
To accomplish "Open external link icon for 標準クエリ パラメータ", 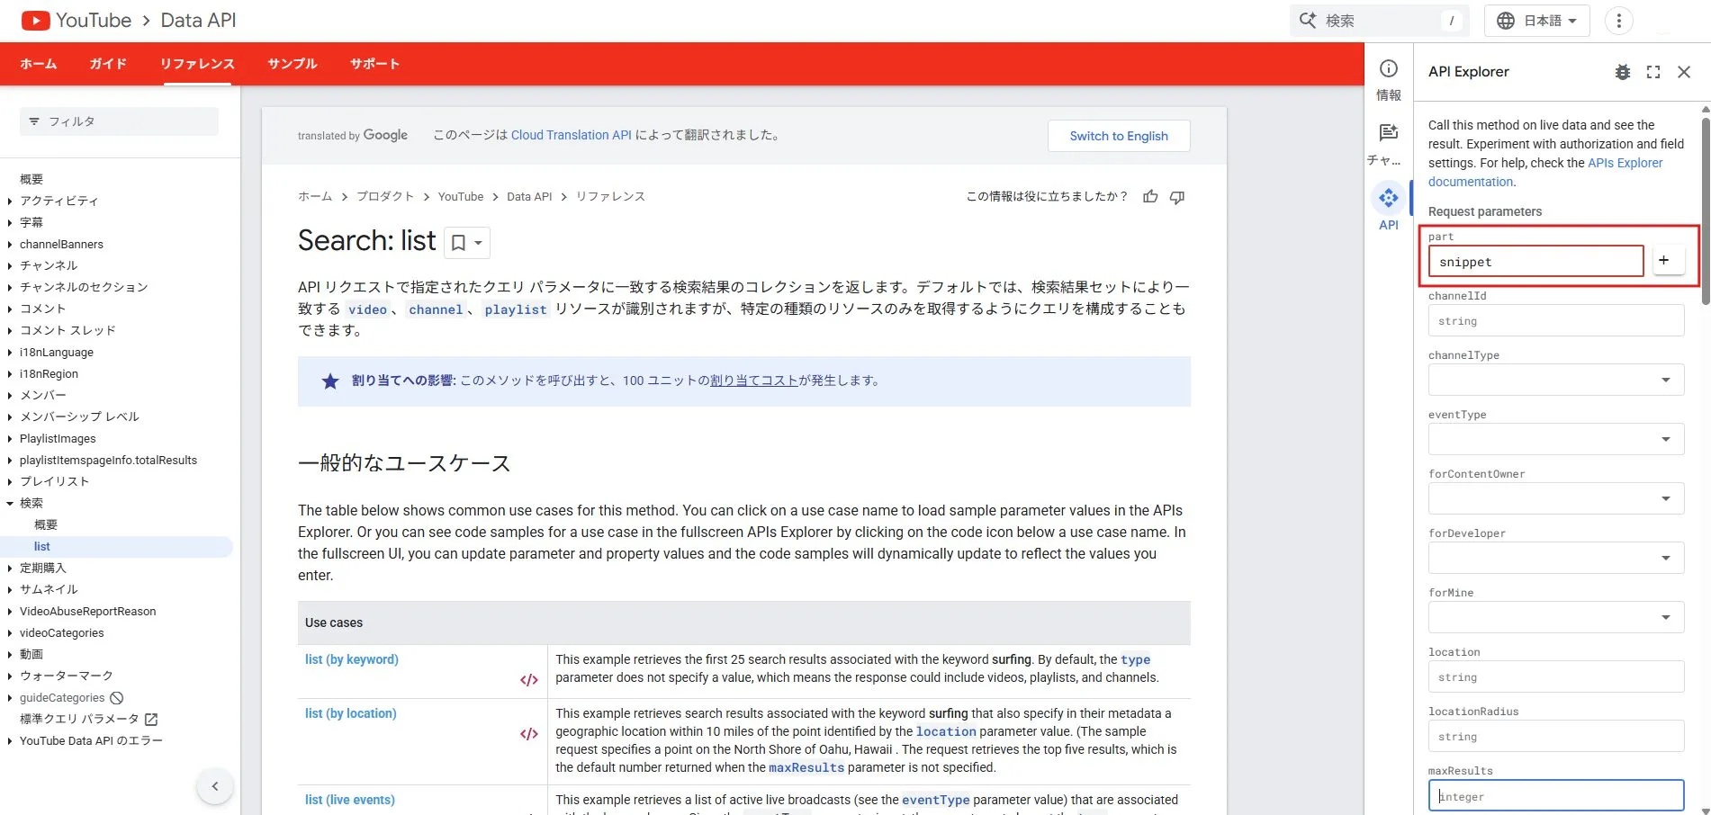I will [x=151, y=720].
